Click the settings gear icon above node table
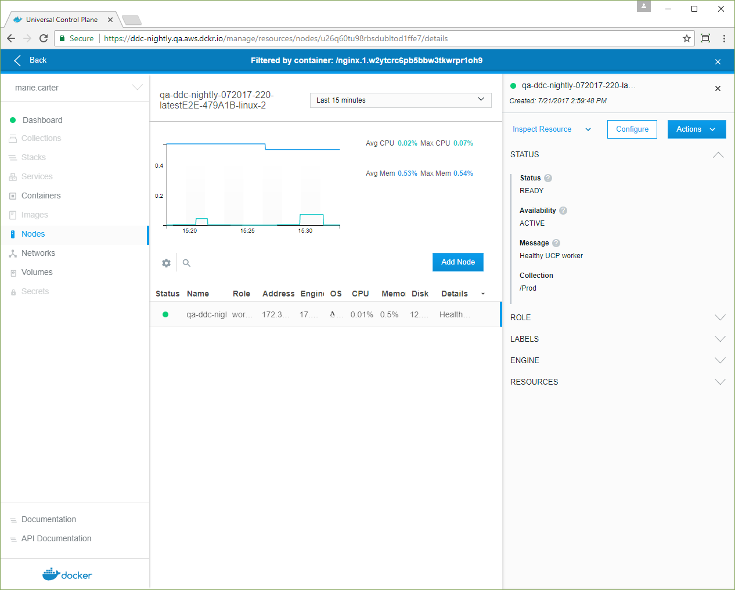 pyautogui.click(x=167, y=263)
